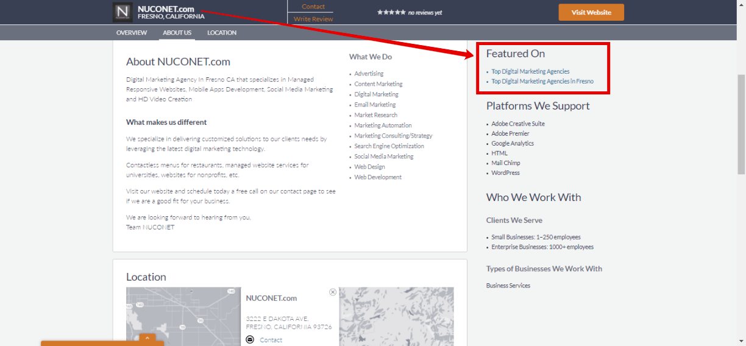
Task: Switch to the About Us tab
Action: pyautogui.click(x=177, y=33)
